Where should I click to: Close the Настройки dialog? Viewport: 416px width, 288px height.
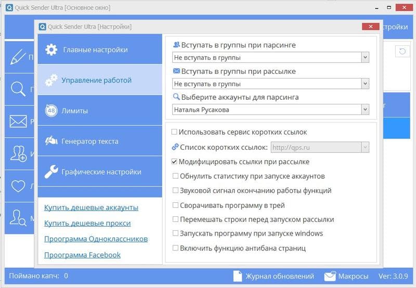[371, 27]
